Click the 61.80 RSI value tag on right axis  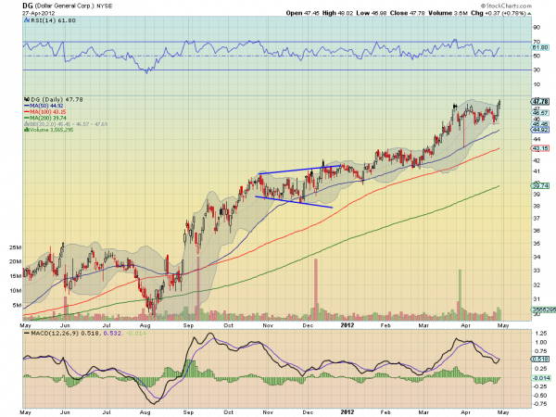click(x=540, y=47)
